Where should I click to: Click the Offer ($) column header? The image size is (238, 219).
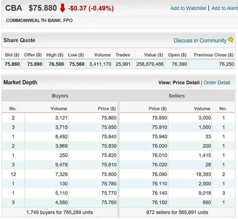[x=33, y=55]
